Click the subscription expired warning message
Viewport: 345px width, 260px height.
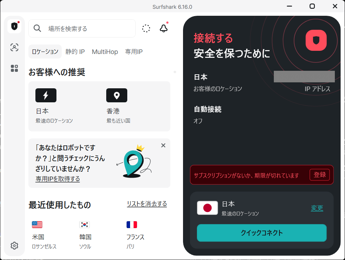[x=246, y=175]
